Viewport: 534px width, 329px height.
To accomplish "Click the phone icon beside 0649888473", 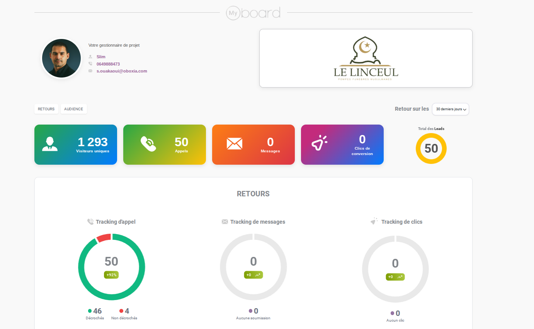I will (90, 64).
